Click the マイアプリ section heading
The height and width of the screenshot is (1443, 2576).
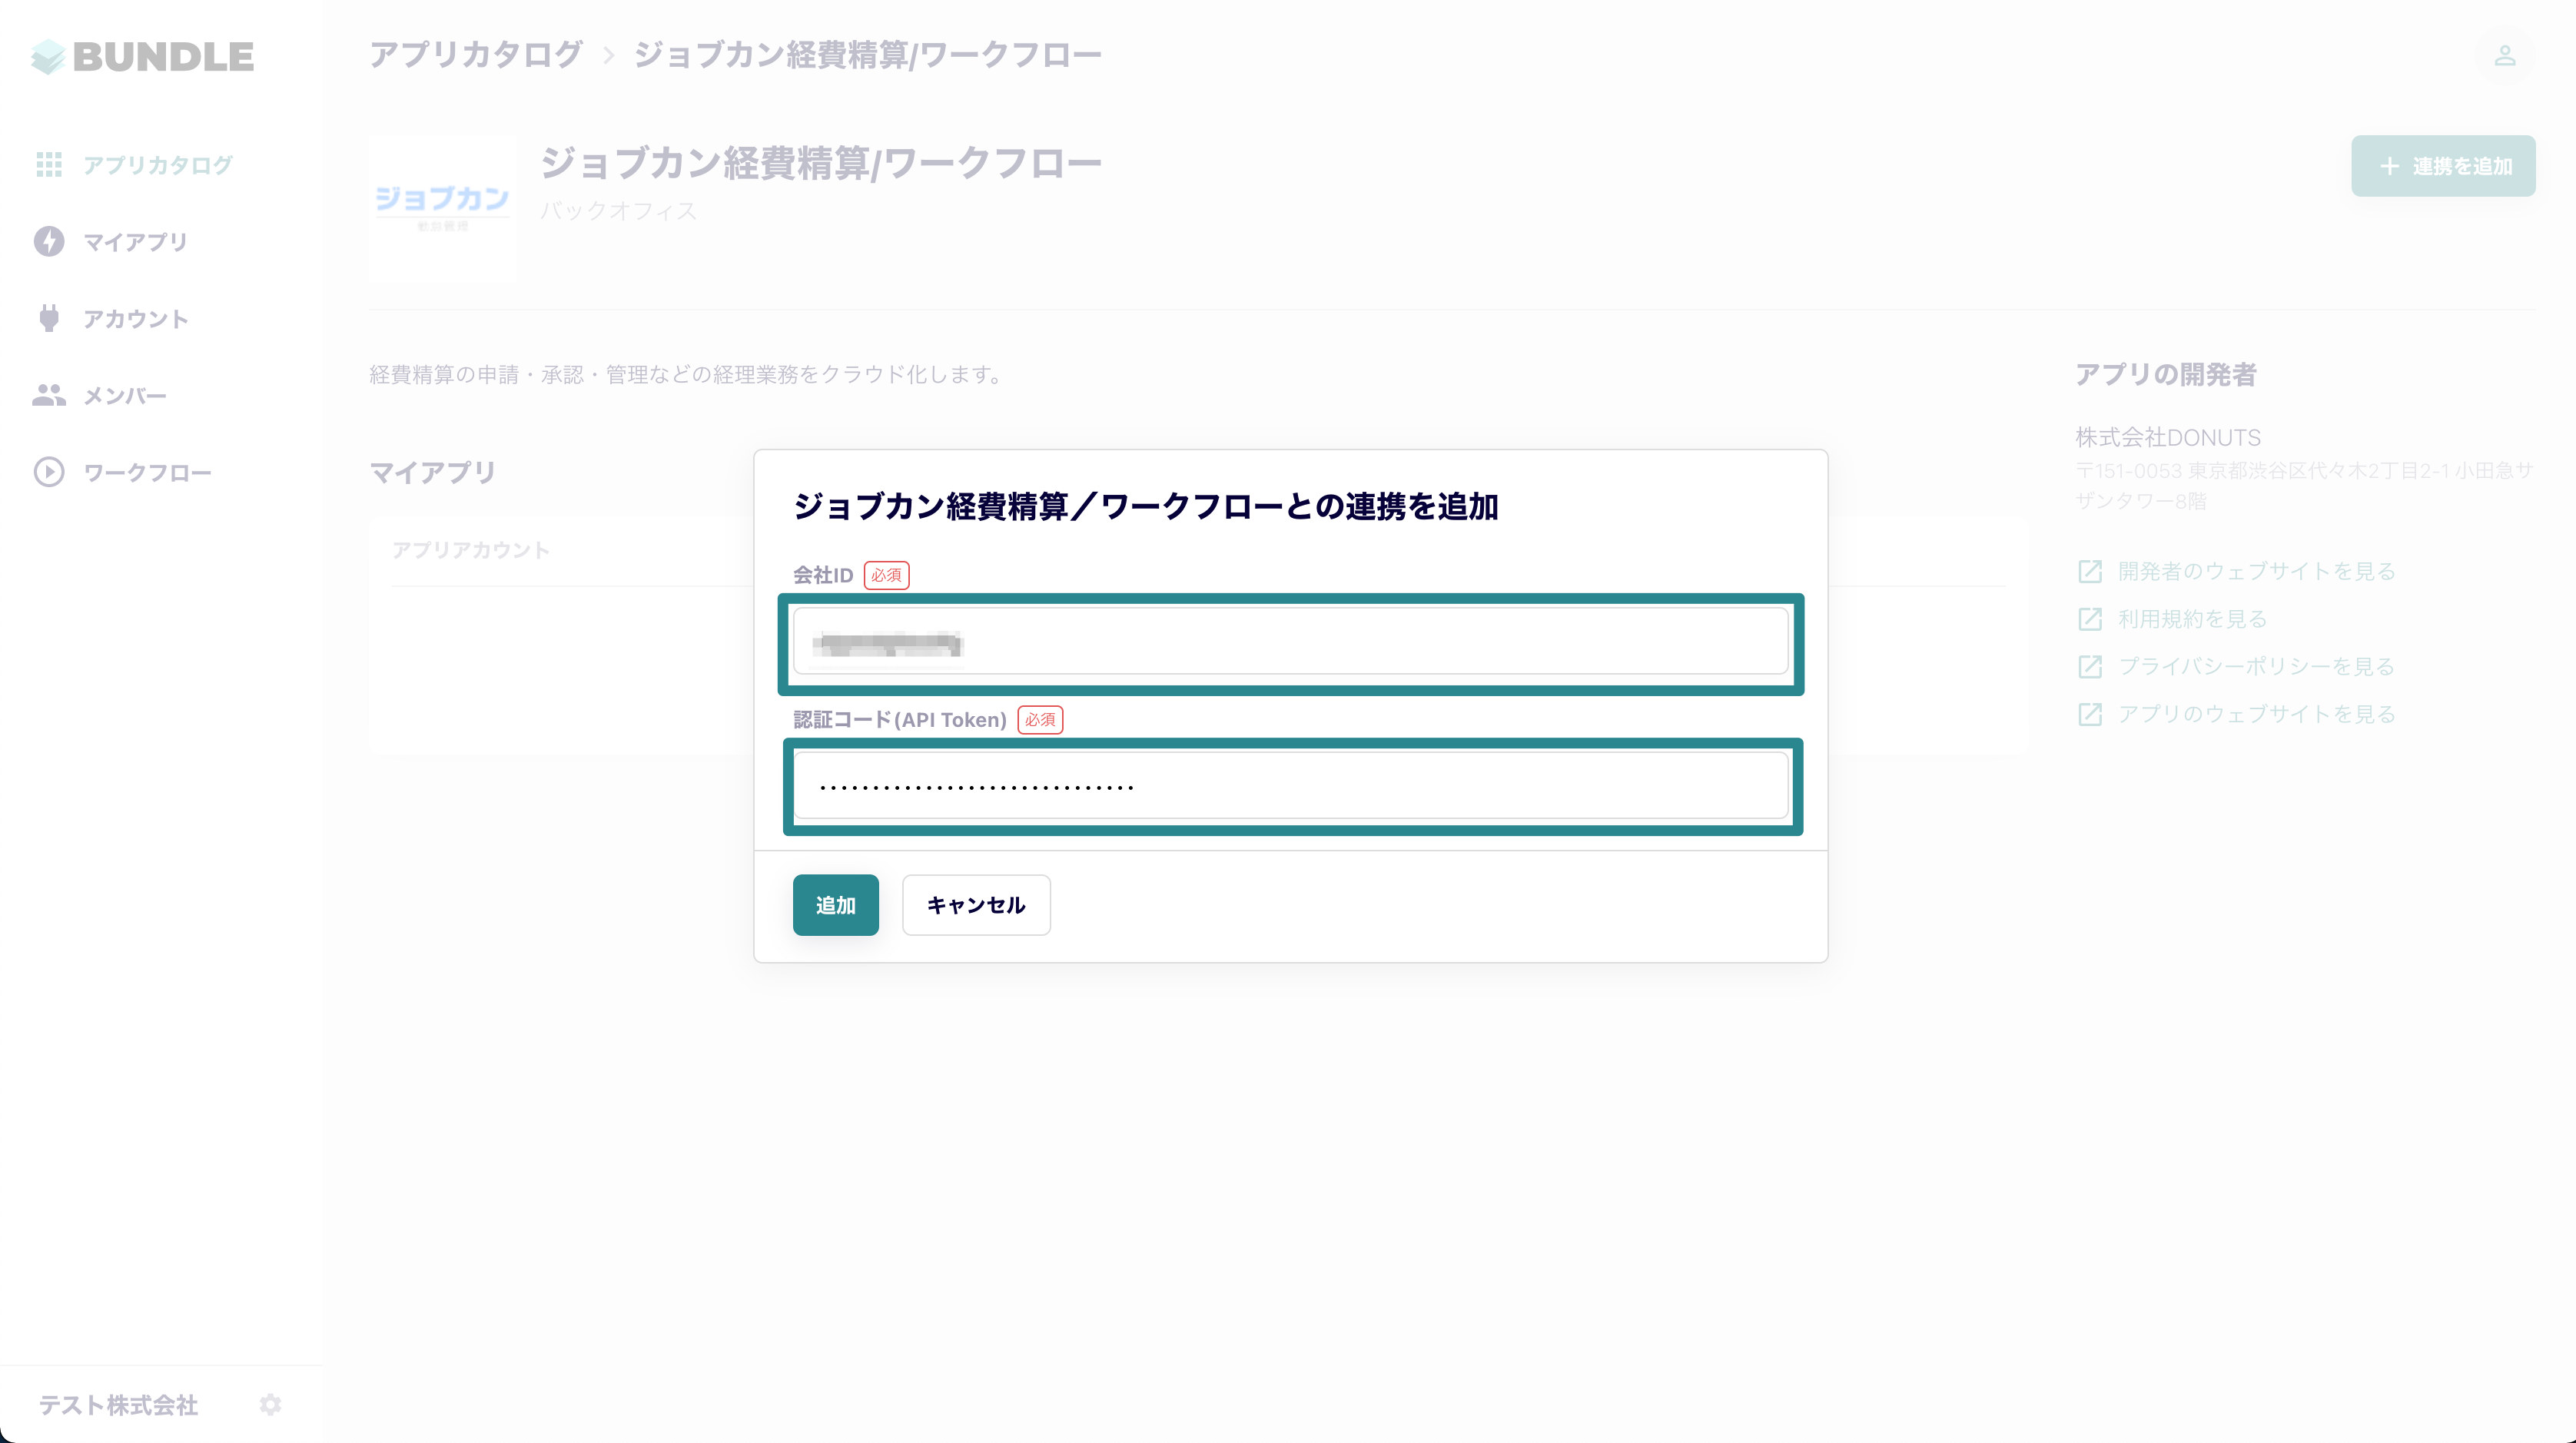click(x=433, y=472)
